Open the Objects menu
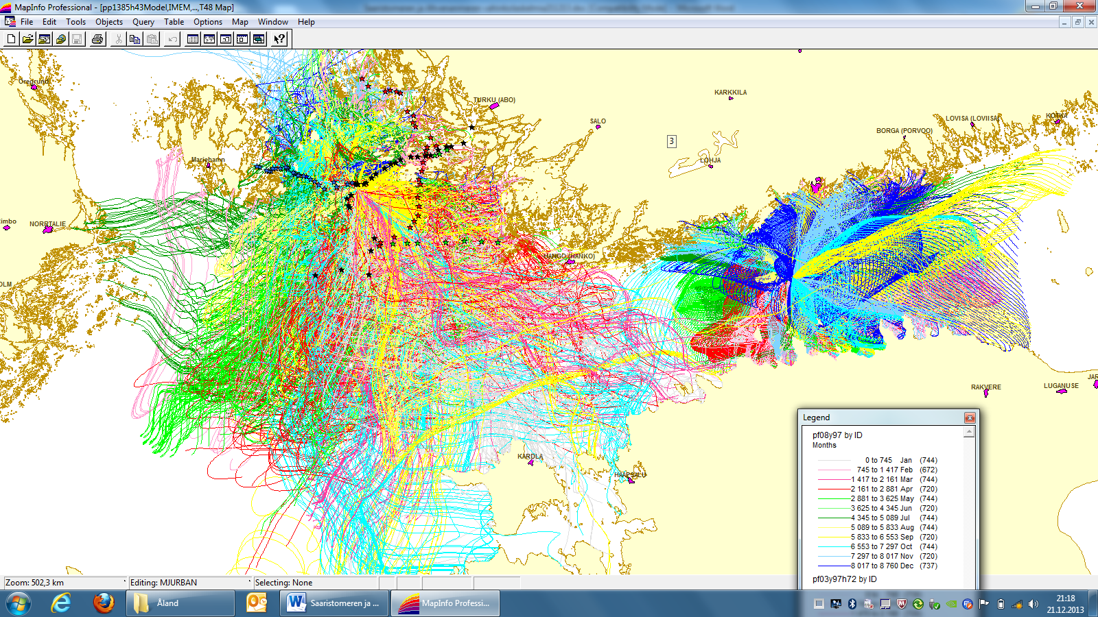 (x=109, y=22)
